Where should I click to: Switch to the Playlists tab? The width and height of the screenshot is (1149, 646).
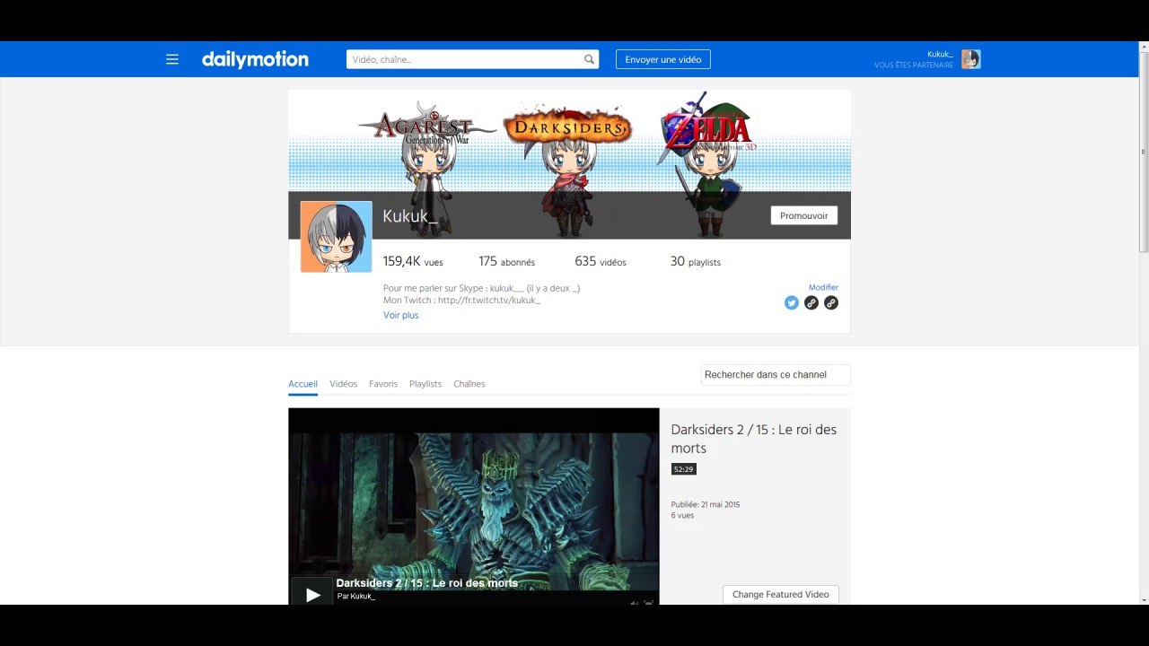(x=425, y=384)
